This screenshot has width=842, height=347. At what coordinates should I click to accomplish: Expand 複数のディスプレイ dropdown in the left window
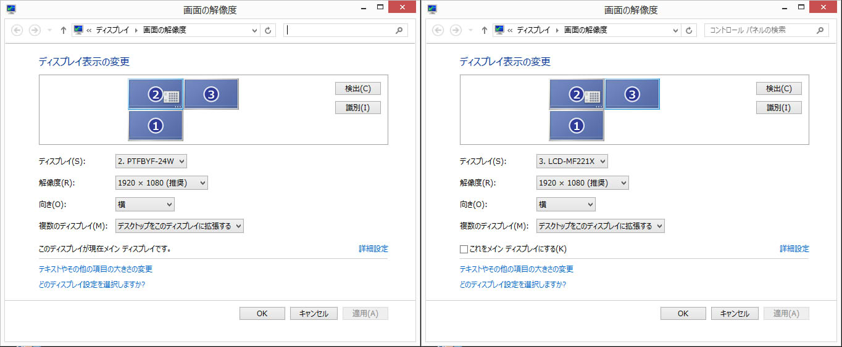pos(180,226)
